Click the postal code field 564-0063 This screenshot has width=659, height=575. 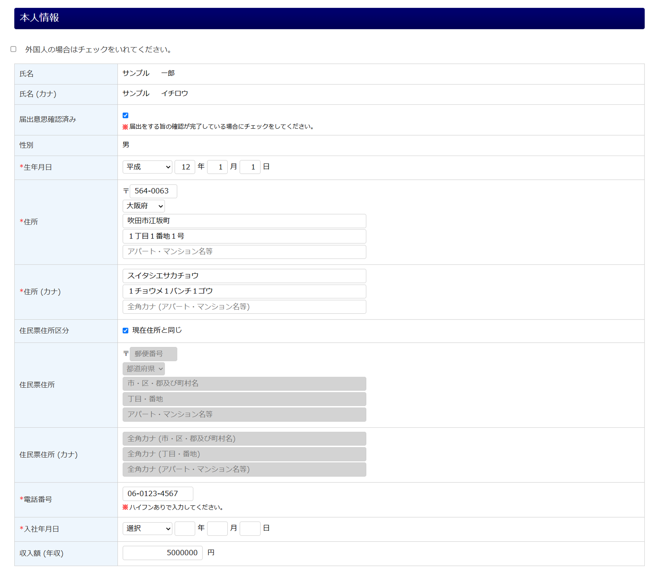pyautogui.click(x=153, y=191)
